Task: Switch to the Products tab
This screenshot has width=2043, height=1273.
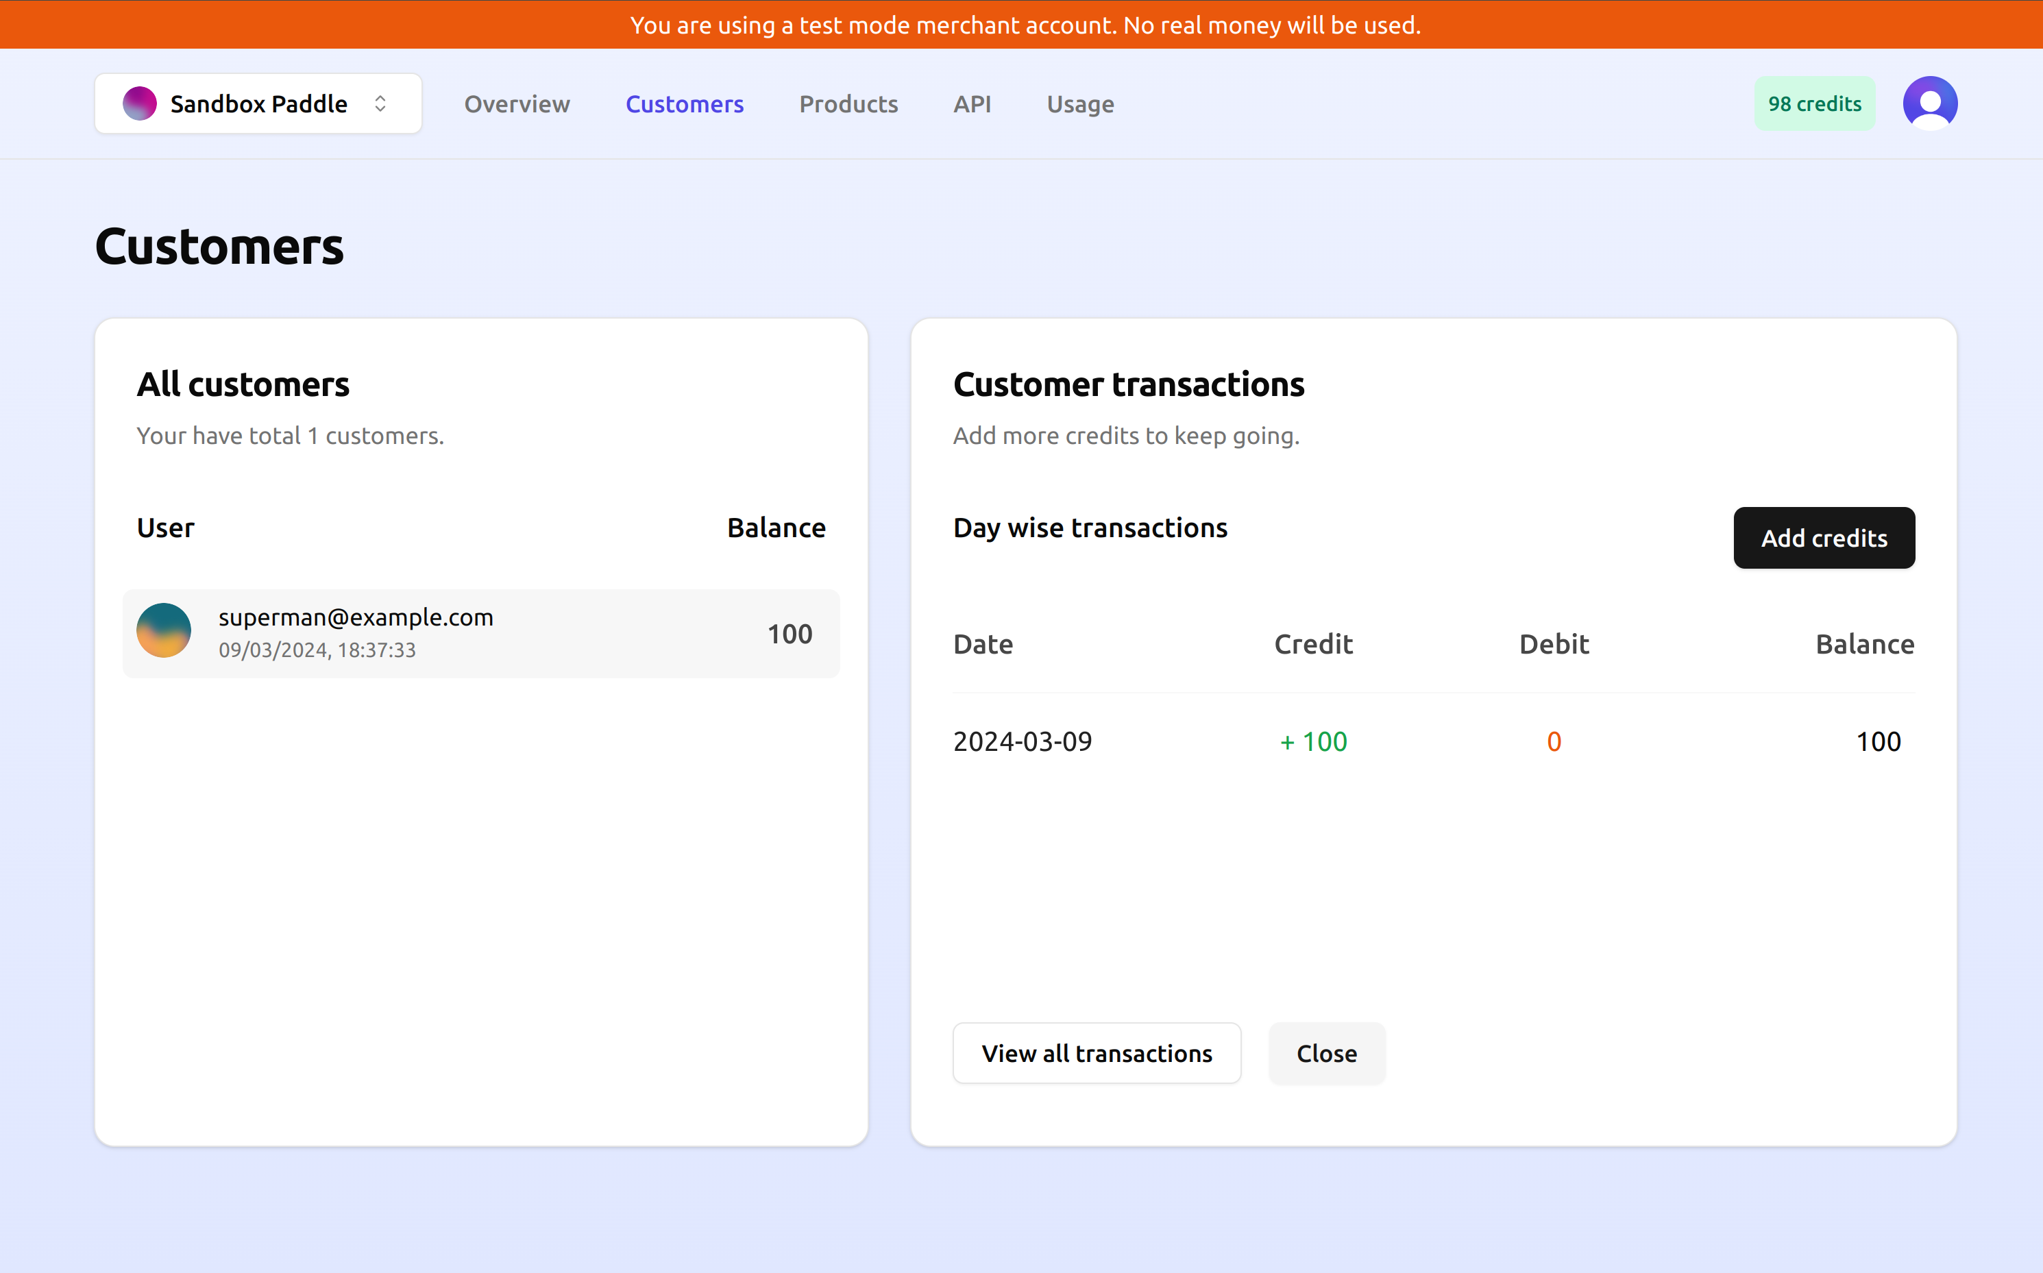Action: coord(848,103)
